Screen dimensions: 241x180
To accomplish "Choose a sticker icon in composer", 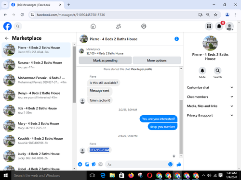I will 94,164.
